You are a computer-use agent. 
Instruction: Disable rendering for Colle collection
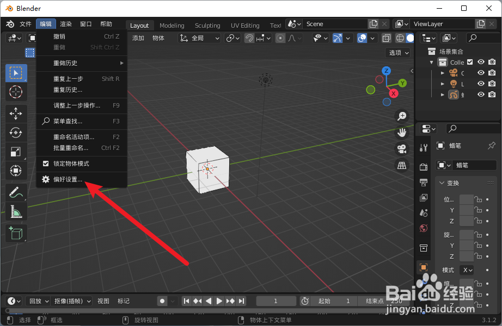492,62
